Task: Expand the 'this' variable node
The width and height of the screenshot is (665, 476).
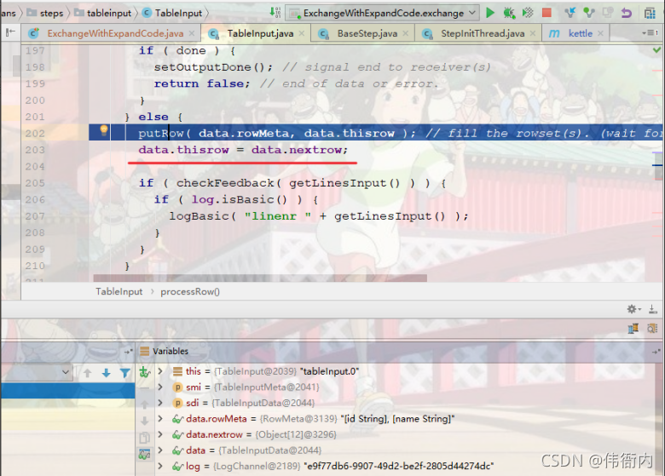Action: click(160, 371)
